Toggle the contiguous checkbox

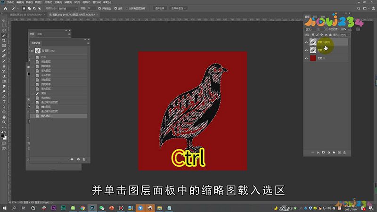click(115, 8)
